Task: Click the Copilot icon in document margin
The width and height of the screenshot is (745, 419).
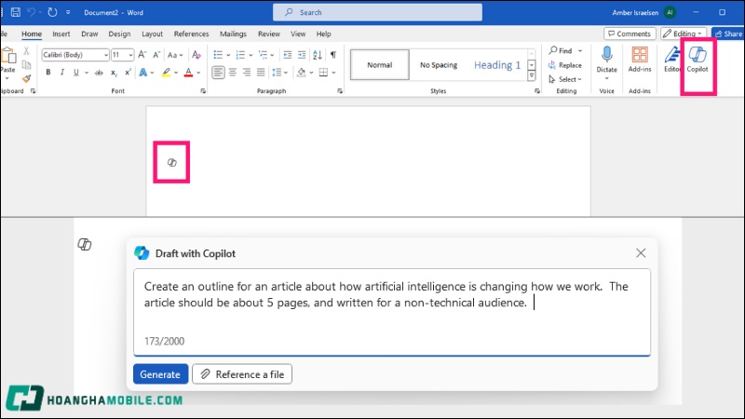Action: [x=171, y=163]
